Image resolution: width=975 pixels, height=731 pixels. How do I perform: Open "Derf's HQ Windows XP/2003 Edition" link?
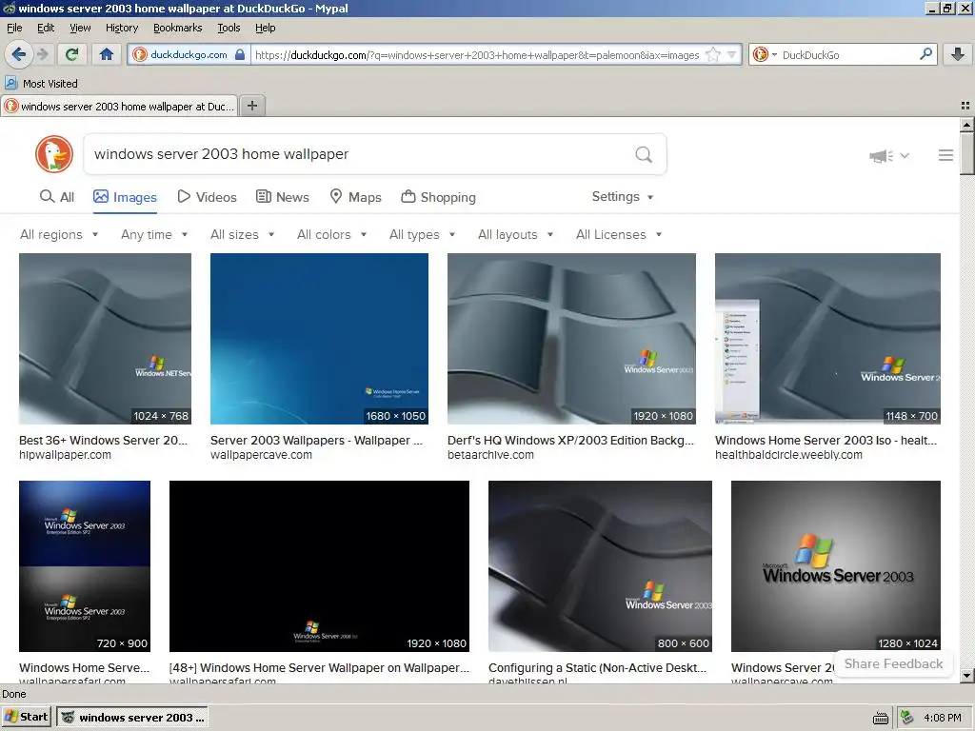click(571, 440)
